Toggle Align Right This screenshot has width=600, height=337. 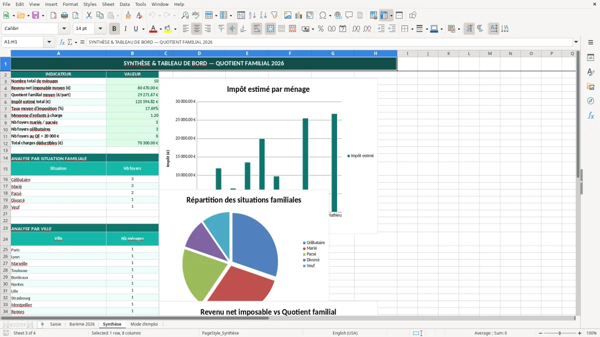point(207,29)
